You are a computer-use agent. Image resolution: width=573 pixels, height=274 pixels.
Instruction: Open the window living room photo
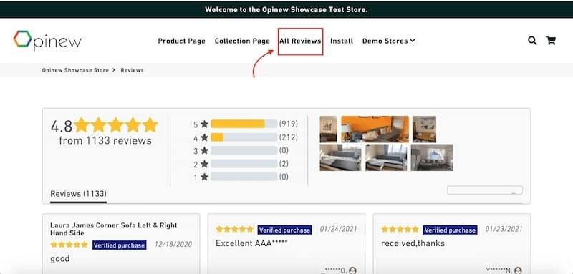click(432, 157)
